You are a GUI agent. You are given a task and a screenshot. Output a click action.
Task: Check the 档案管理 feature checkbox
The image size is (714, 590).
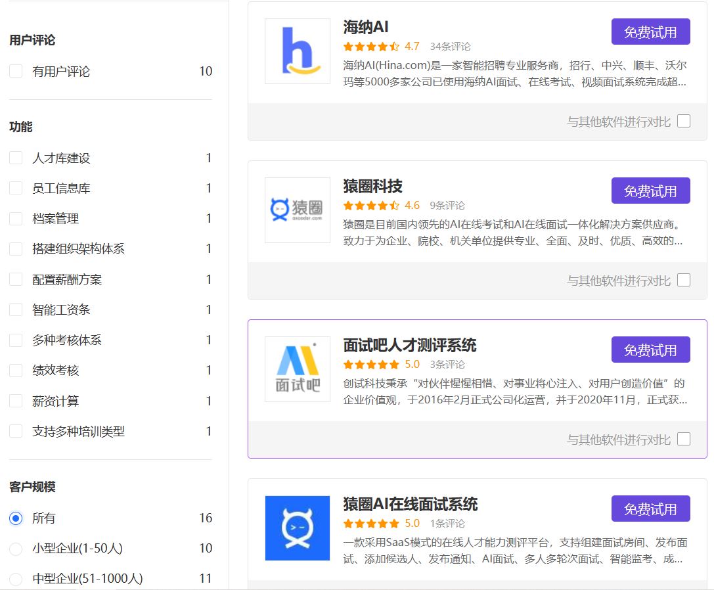point(16,219)
